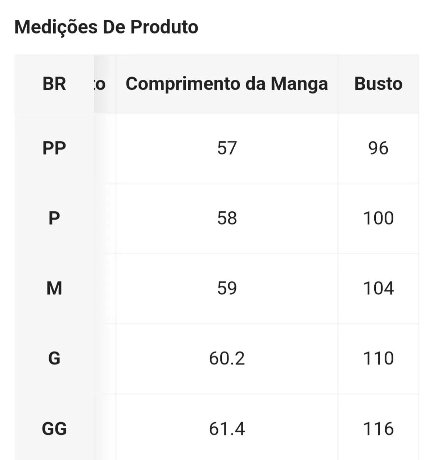Screen dimensions: 433x460
Task: Click sleeve length value 57
Action: [227, 148]
